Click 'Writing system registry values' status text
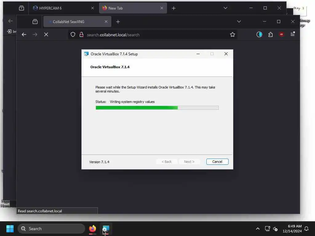This screenshot has height=236, width=315. pyautogui.click(x=132, y=102)
